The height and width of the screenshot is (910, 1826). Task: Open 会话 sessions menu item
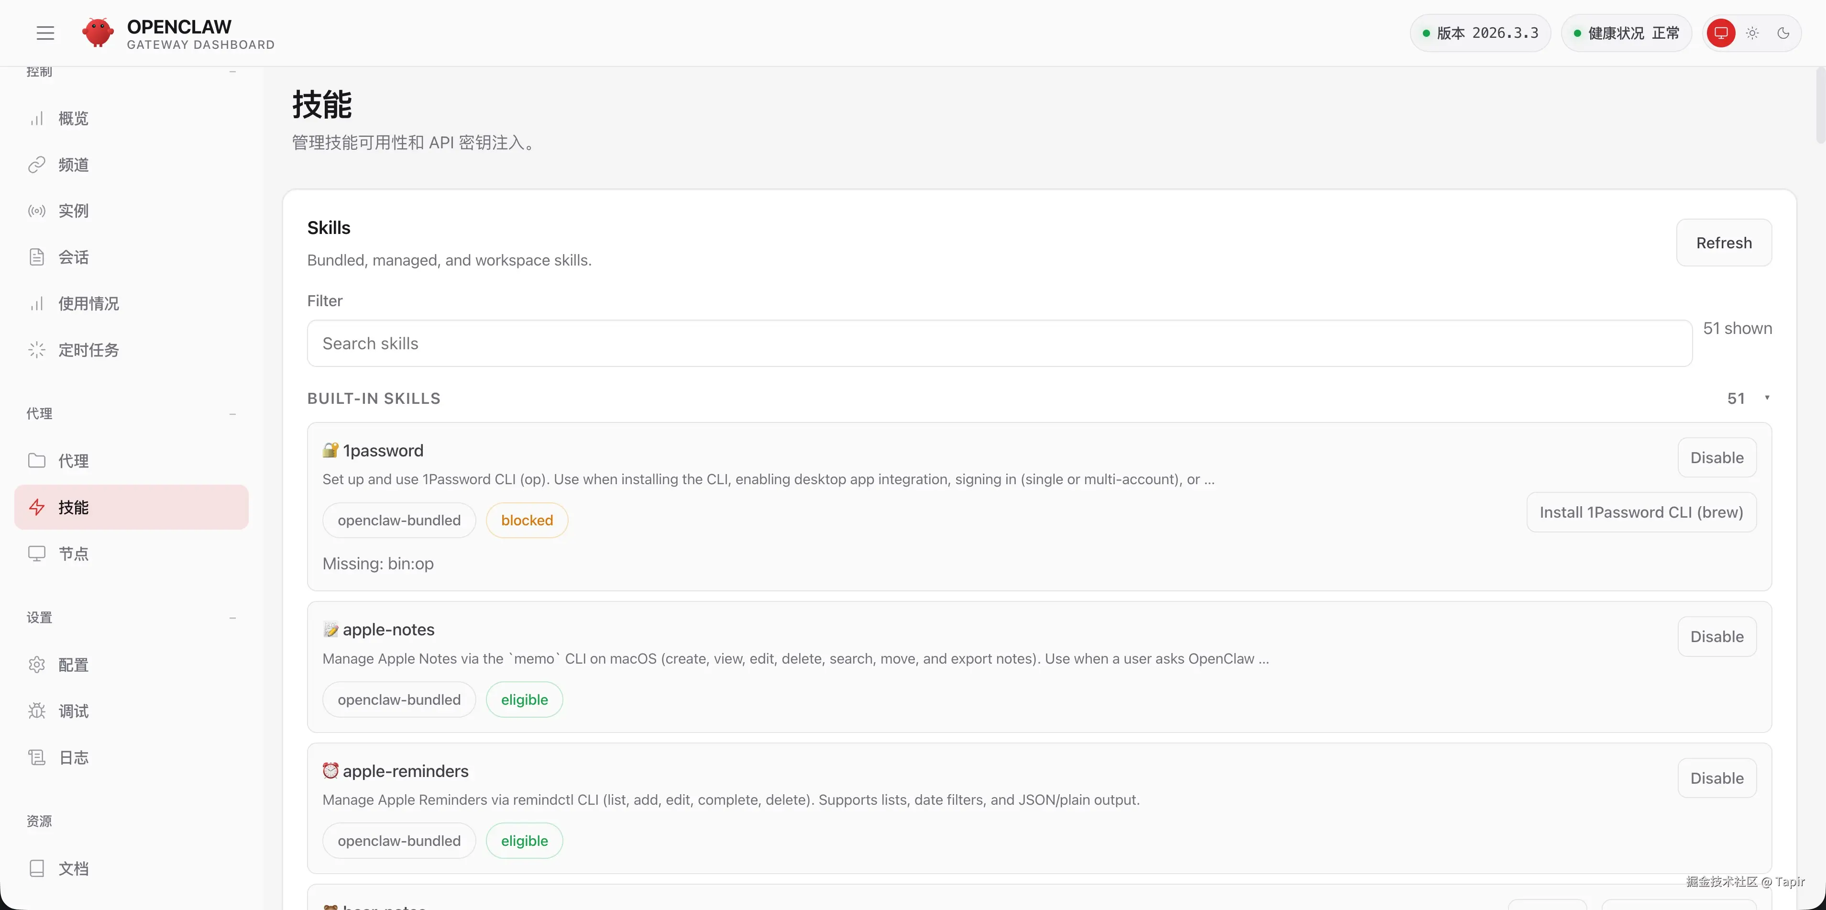click(x=73, y=257)
